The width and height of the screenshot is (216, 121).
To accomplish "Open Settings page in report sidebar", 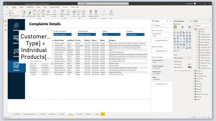I will click(16, 27).
